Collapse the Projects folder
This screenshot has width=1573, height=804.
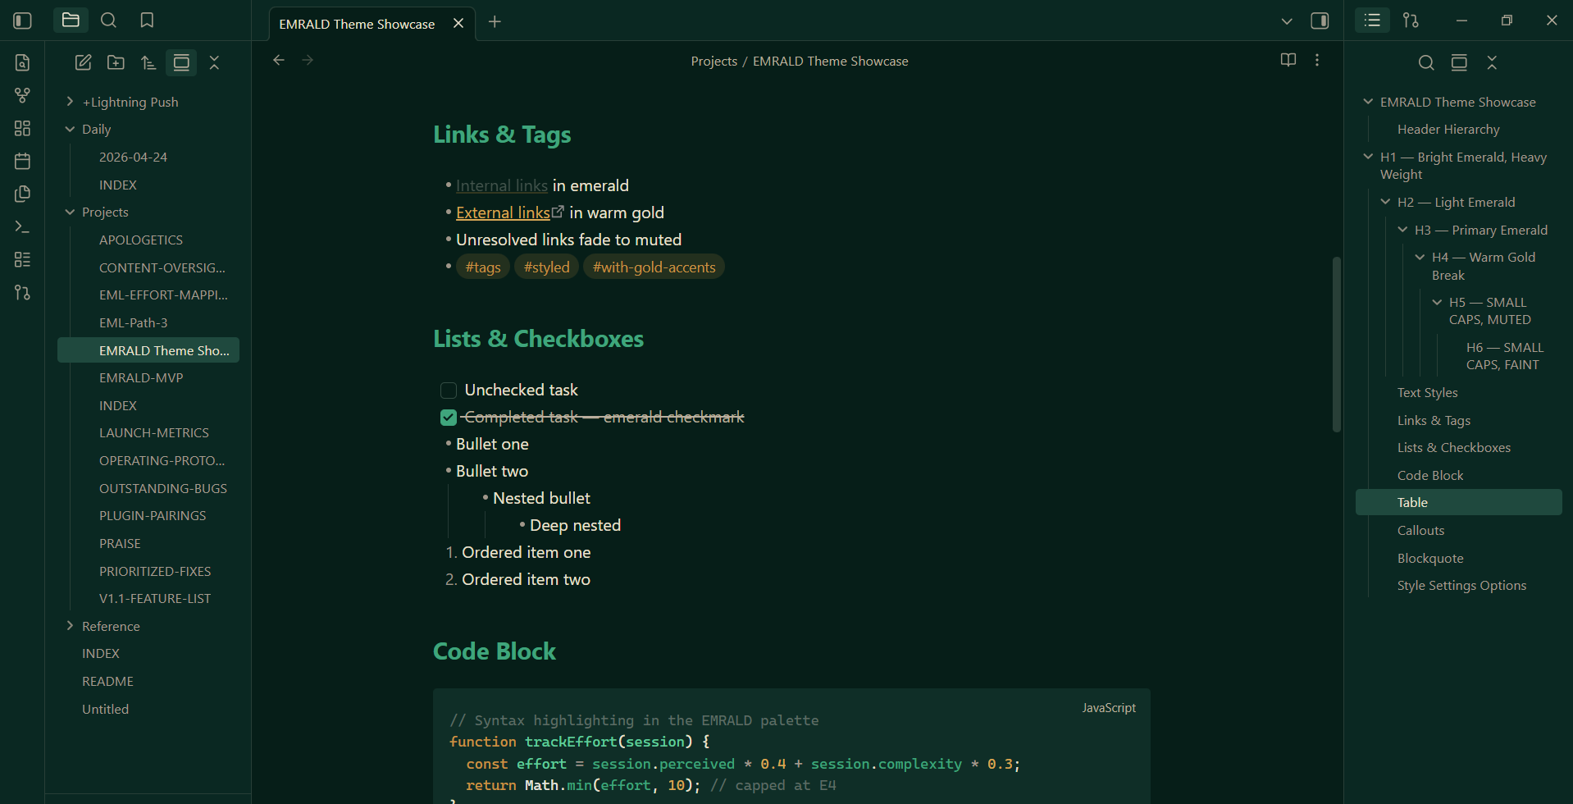click(70, 212)
